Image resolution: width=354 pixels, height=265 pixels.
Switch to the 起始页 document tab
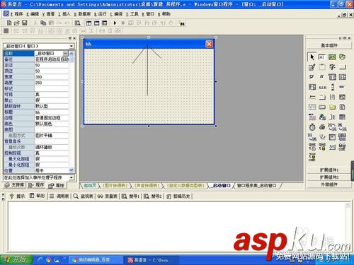90,186
